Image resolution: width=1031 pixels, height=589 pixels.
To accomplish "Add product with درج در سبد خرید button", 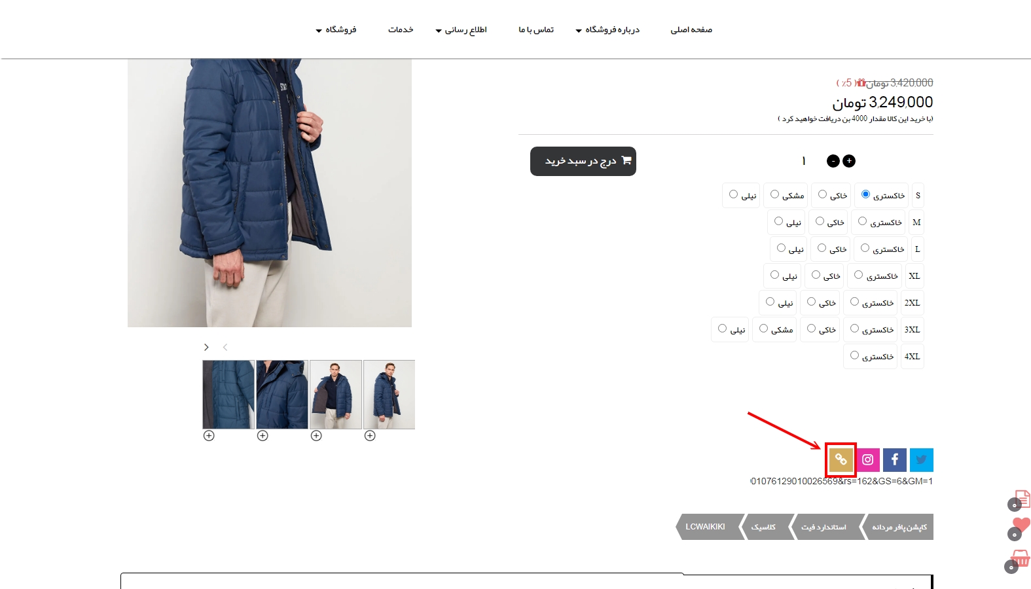I will pos(583,161).
